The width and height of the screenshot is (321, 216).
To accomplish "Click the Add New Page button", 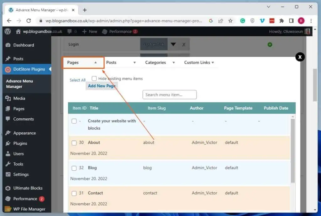I will (102, 86).
